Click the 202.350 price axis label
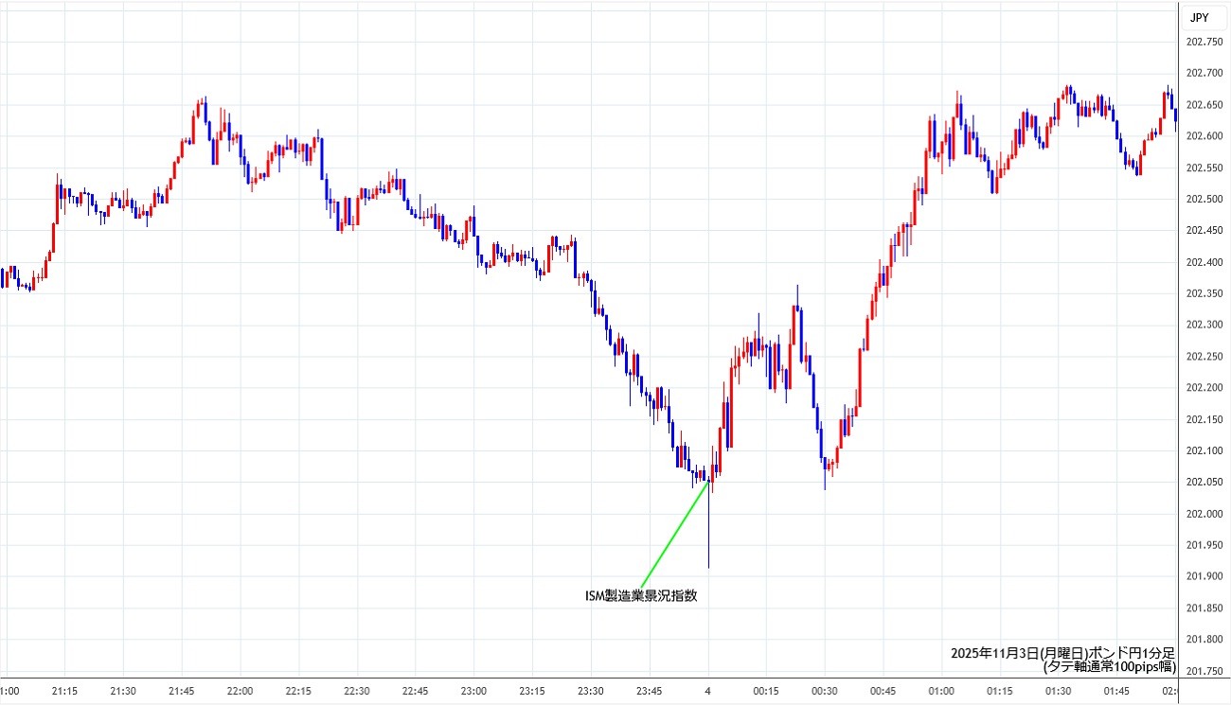 pos(1203,293)
